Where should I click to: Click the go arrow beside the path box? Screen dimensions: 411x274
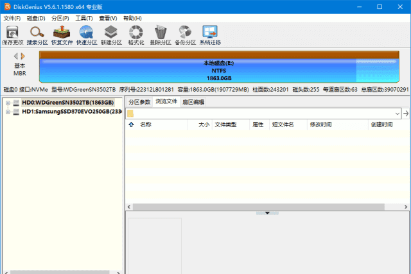click(406, 114)
